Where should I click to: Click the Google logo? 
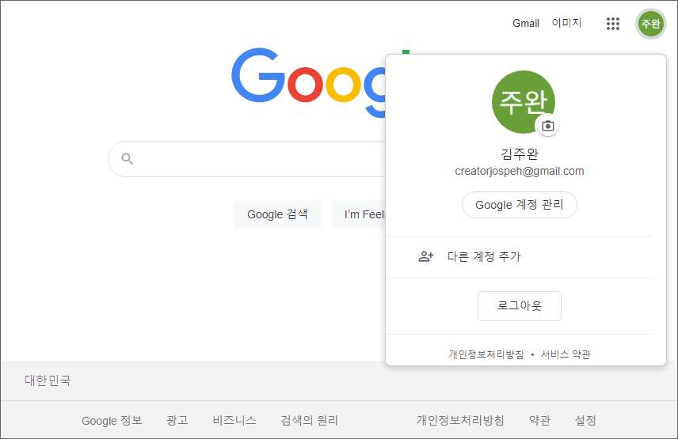(x=308, y=82)
